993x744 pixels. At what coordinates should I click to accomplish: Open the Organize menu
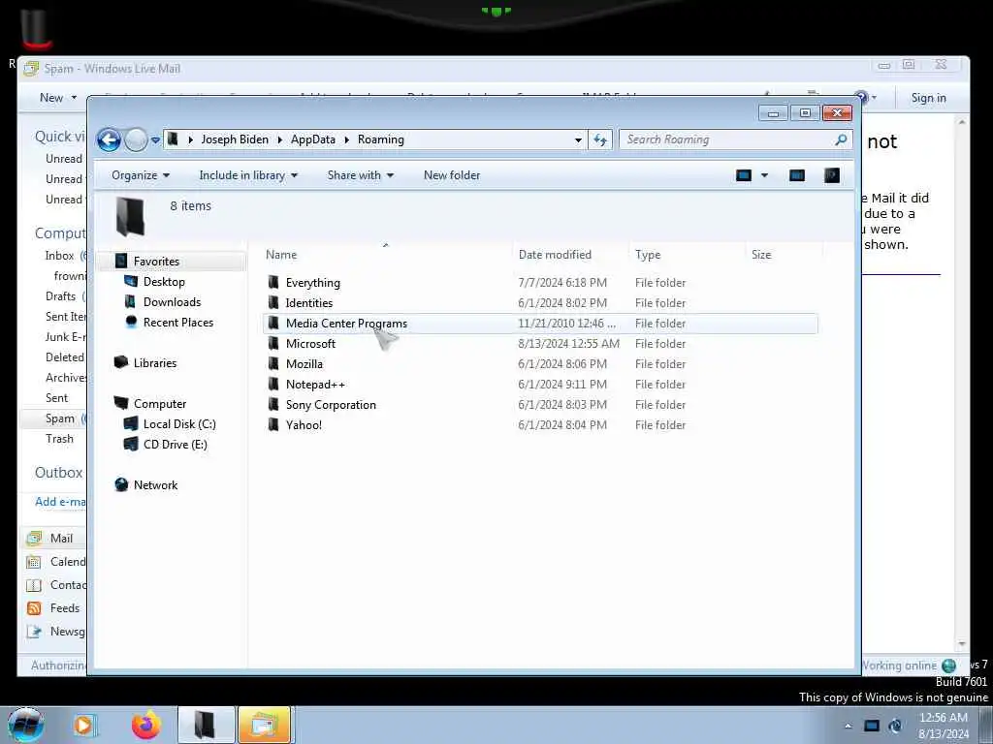(x=141, y=175)
